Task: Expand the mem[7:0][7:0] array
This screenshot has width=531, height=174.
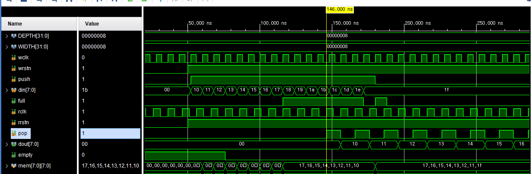Action: 7,166
